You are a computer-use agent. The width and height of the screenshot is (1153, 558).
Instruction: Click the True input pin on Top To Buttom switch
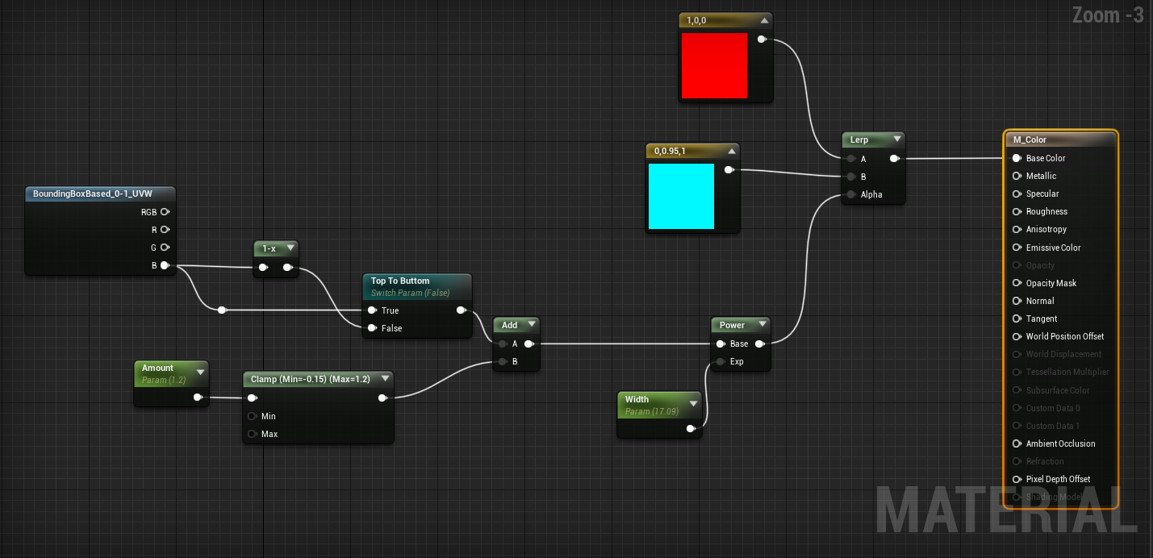point(372,310)
